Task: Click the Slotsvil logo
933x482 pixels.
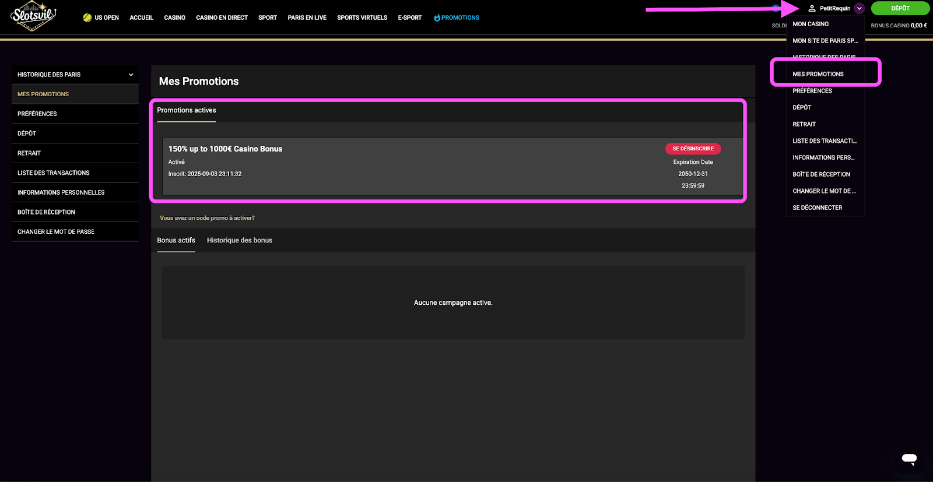Action: (33, 16)
